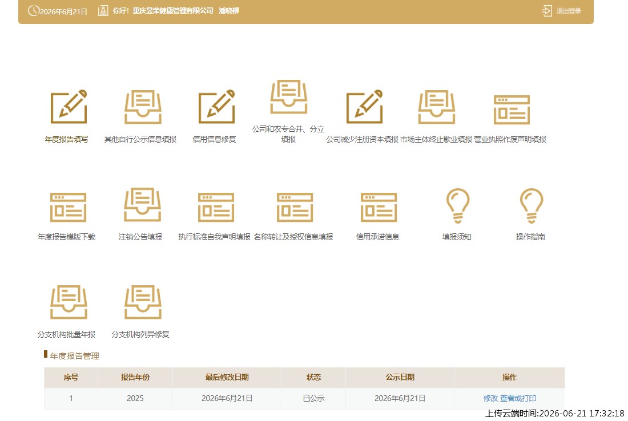The height and width of the screenshot is (421, 628).
Task: Open 信用承诺信息 form icon
Action: pyautogui.click(x=379, y=207)
